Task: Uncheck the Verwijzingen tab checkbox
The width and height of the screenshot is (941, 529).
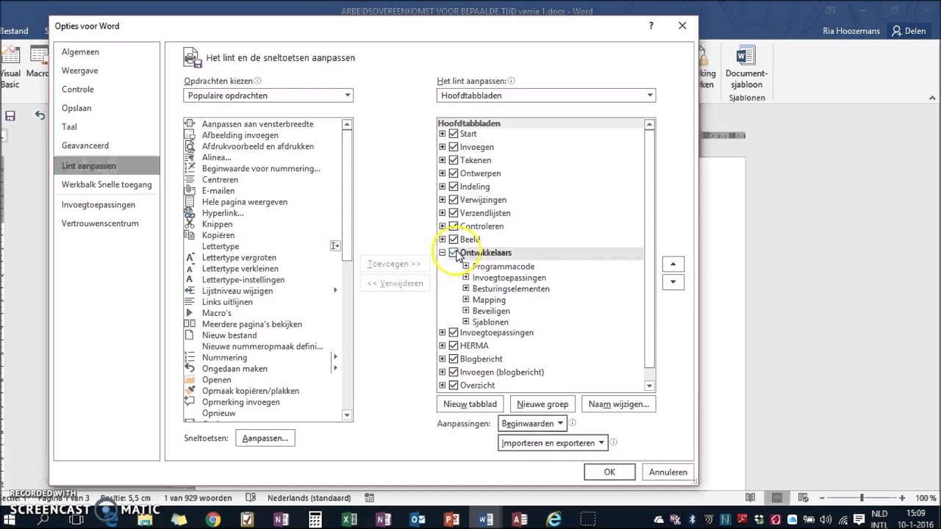Action: [454, 200]
